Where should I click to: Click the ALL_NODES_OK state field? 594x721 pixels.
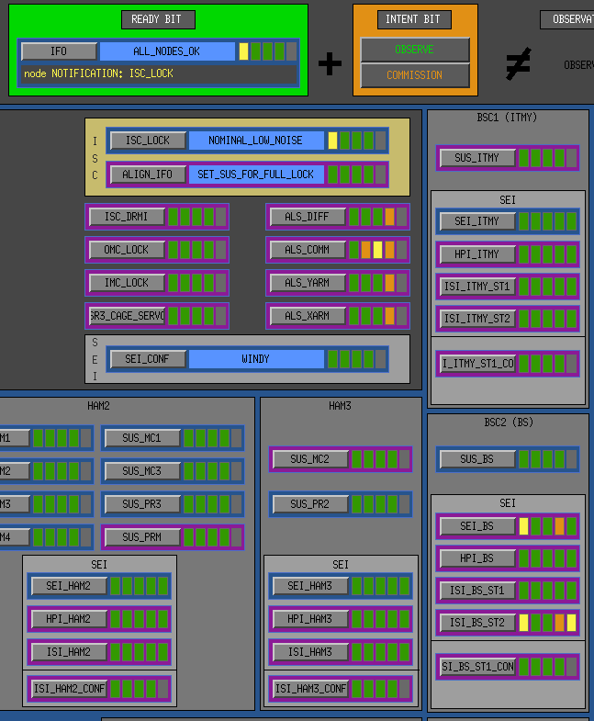coord(167,51)
